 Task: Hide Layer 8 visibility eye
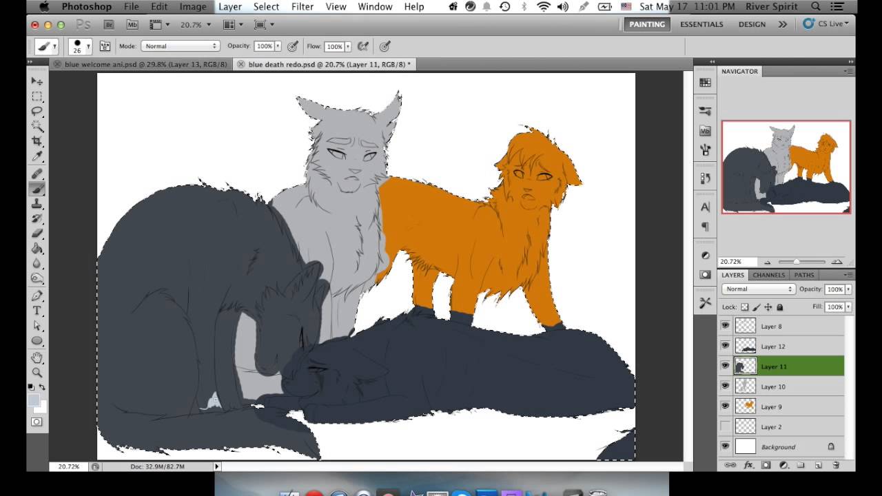click(725, 326)
